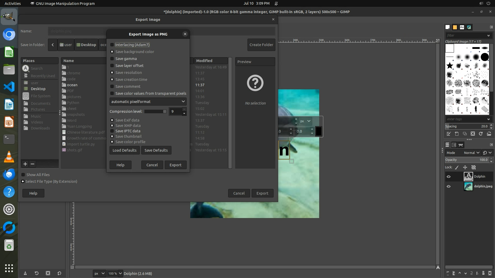Click the refresh brushes icon
This screenshot has width=495, height=278.
click(x=481, y=134)
